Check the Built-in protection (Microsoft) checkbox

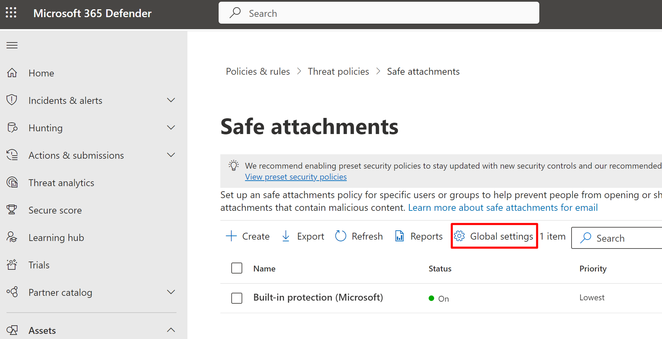pyautogui.click(x=237, y=298)
